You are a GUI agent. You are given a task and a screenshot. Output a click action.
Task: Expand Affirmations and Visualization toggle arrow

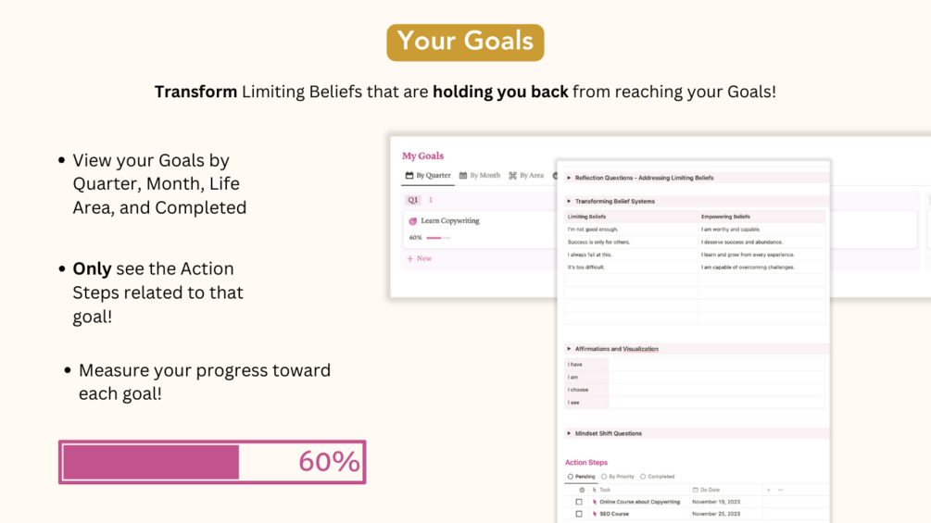click(x=569, y=349)
